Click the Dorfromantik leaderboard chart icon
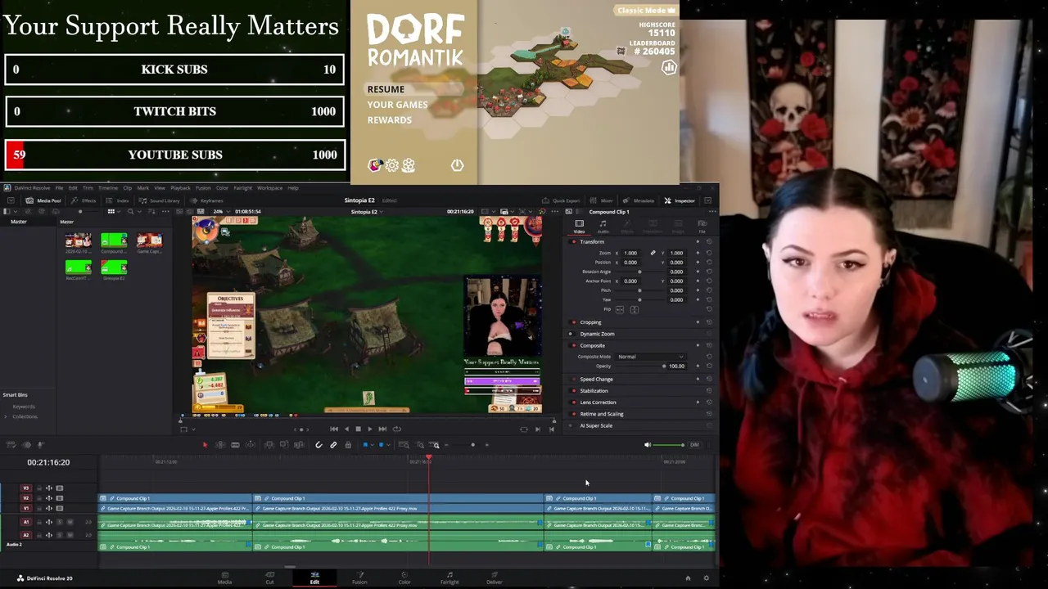1048x589 pixels. tap(669, 68)
